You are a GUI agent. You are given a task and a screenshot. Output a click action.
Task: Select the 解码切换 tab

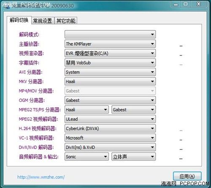[19, 20]
